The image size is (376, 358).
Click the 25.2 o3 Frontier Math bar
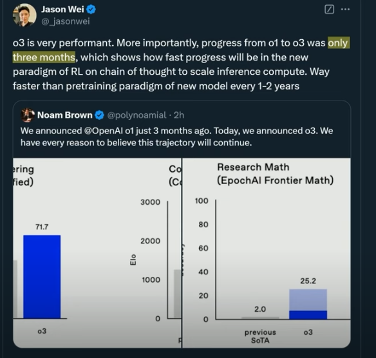(308, 304)
